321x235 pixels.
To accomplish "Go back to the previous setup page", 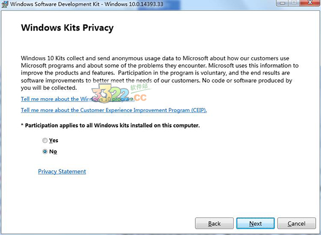I will tap(214, 223).
